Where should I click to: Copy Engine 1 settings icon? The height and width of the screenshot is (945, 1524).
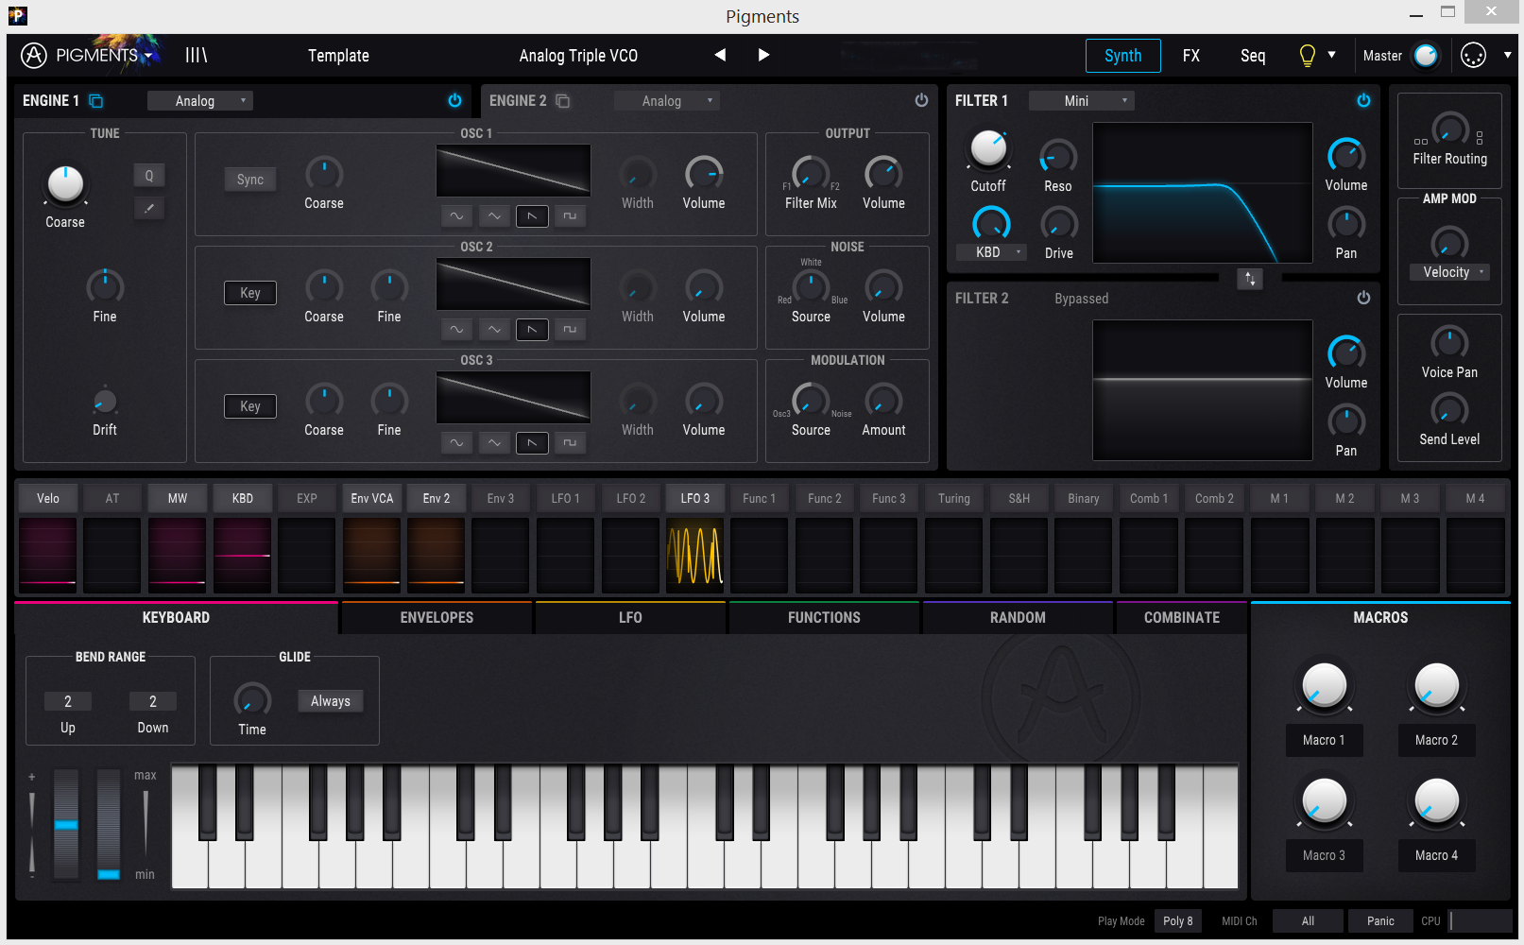click(x=95, y=100)
